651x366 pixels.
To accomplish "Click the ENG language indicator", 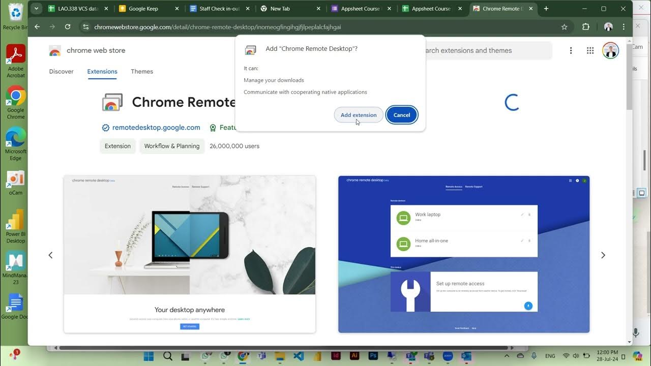I will pos(550,356).
